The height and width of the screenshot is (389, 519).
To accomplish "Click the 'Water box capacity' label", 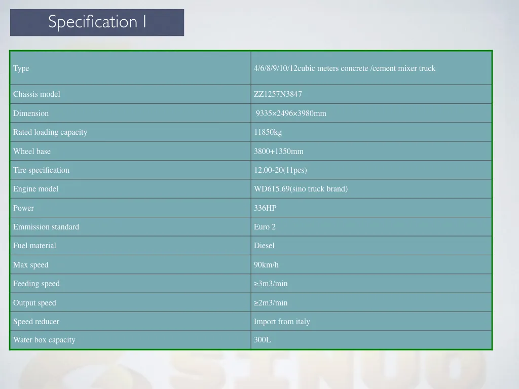I will (x=45, y=340).
